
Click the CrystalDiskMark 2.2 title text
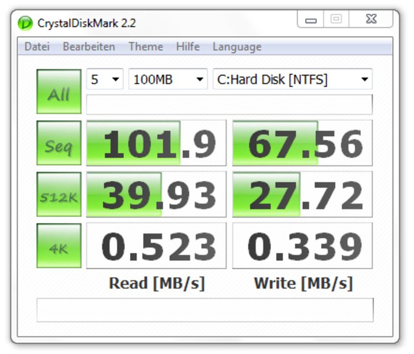[x=86, y=23]
